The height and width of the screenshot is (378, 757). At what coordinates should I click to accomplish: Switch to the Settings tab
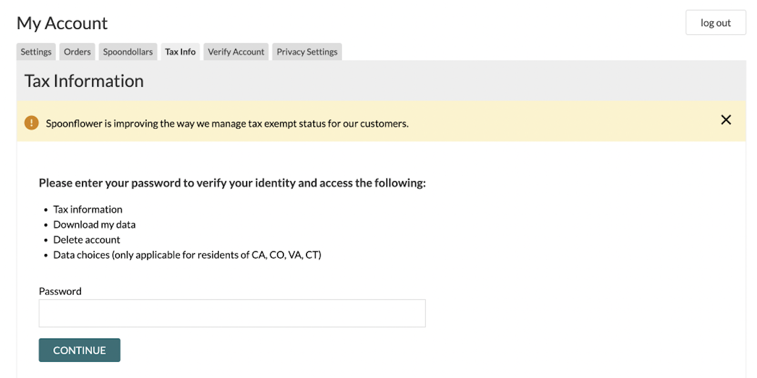35,51
